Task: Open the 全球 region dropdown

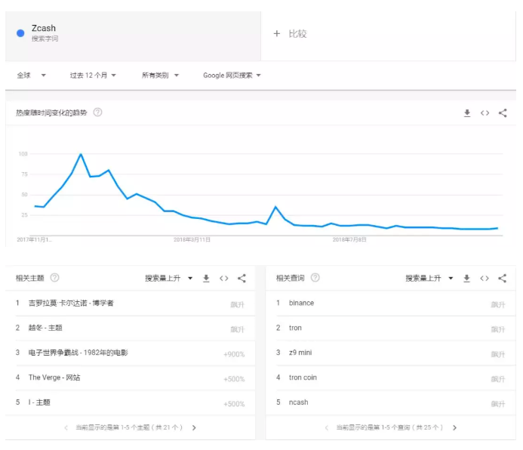Action: [32, 76]
